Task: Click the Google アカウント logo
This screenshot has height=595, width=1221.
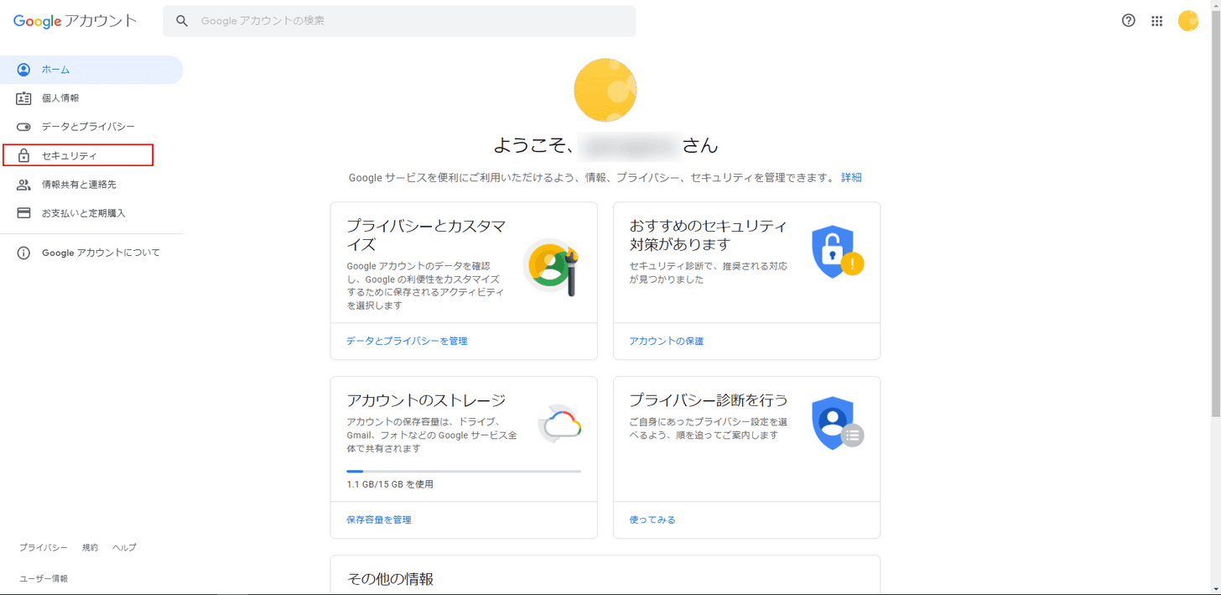Action: (x=75, y=21)
